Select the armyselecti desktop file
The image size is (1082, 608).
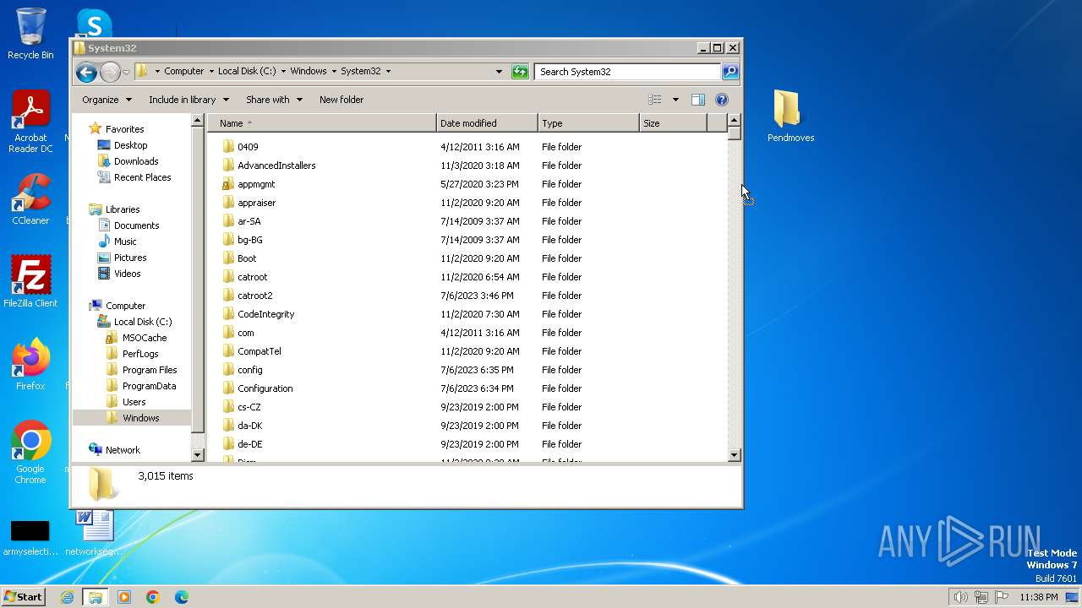[30, 537]
